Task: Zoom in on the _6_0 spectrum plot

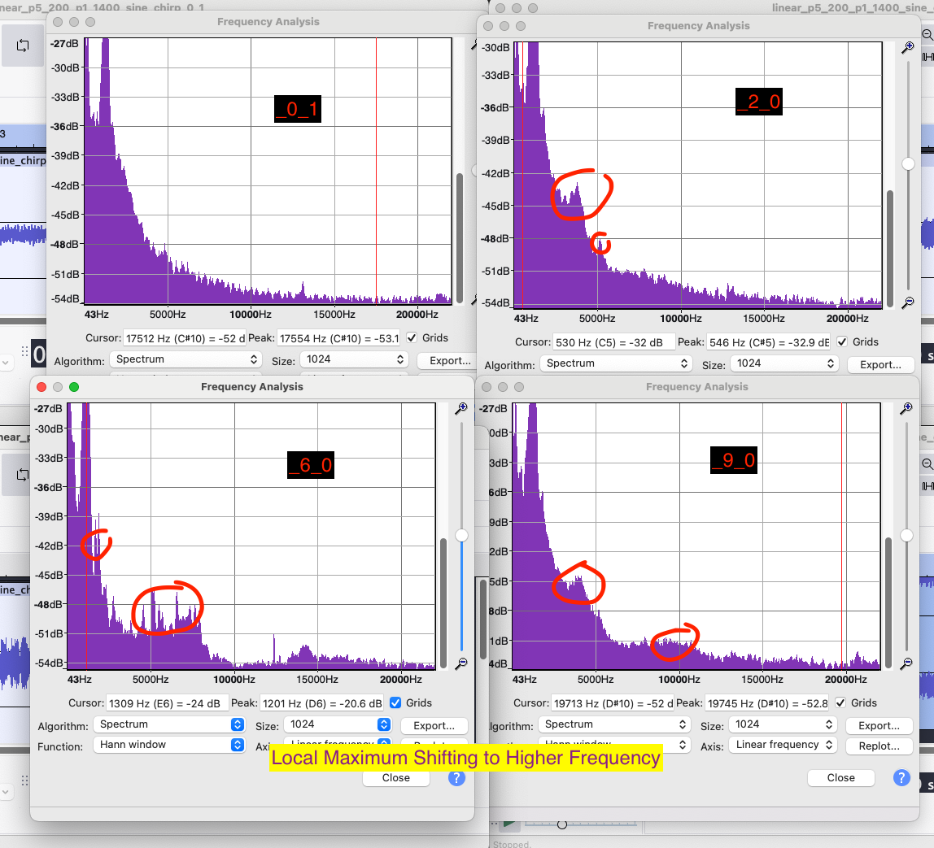Action: pyautogui.click(x=461, y=409)
